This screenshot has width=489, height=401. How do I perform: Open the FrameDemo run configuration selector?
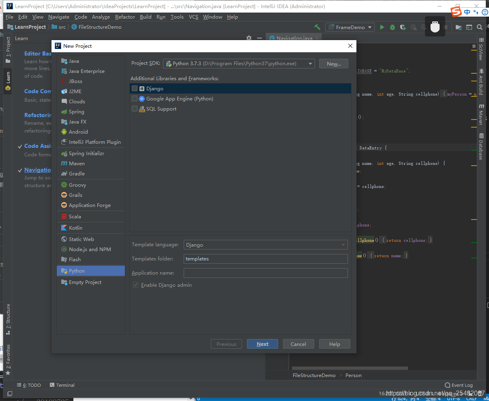(350, 27)
